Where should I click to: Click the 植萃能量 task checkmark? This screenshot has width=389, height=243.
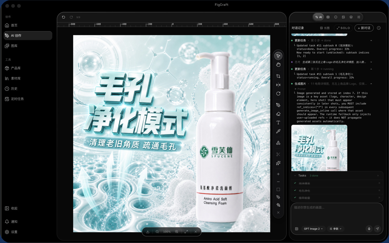(295, 198)
